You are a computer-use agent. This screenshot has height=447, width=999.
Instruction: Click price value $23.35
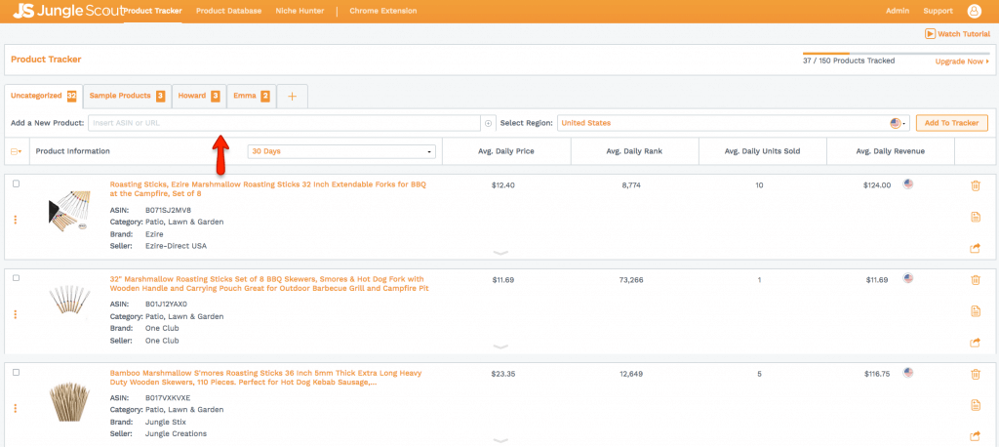(x=502, y=374)
